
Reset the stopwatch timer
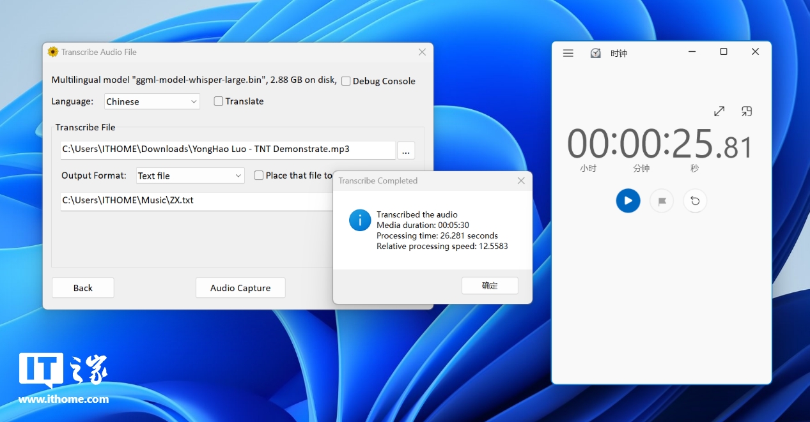[695, 201]
